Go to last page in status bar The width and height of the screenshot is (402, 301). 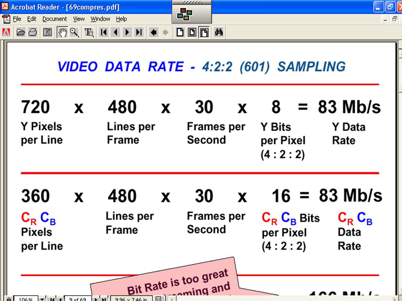[x=103, y=299]
